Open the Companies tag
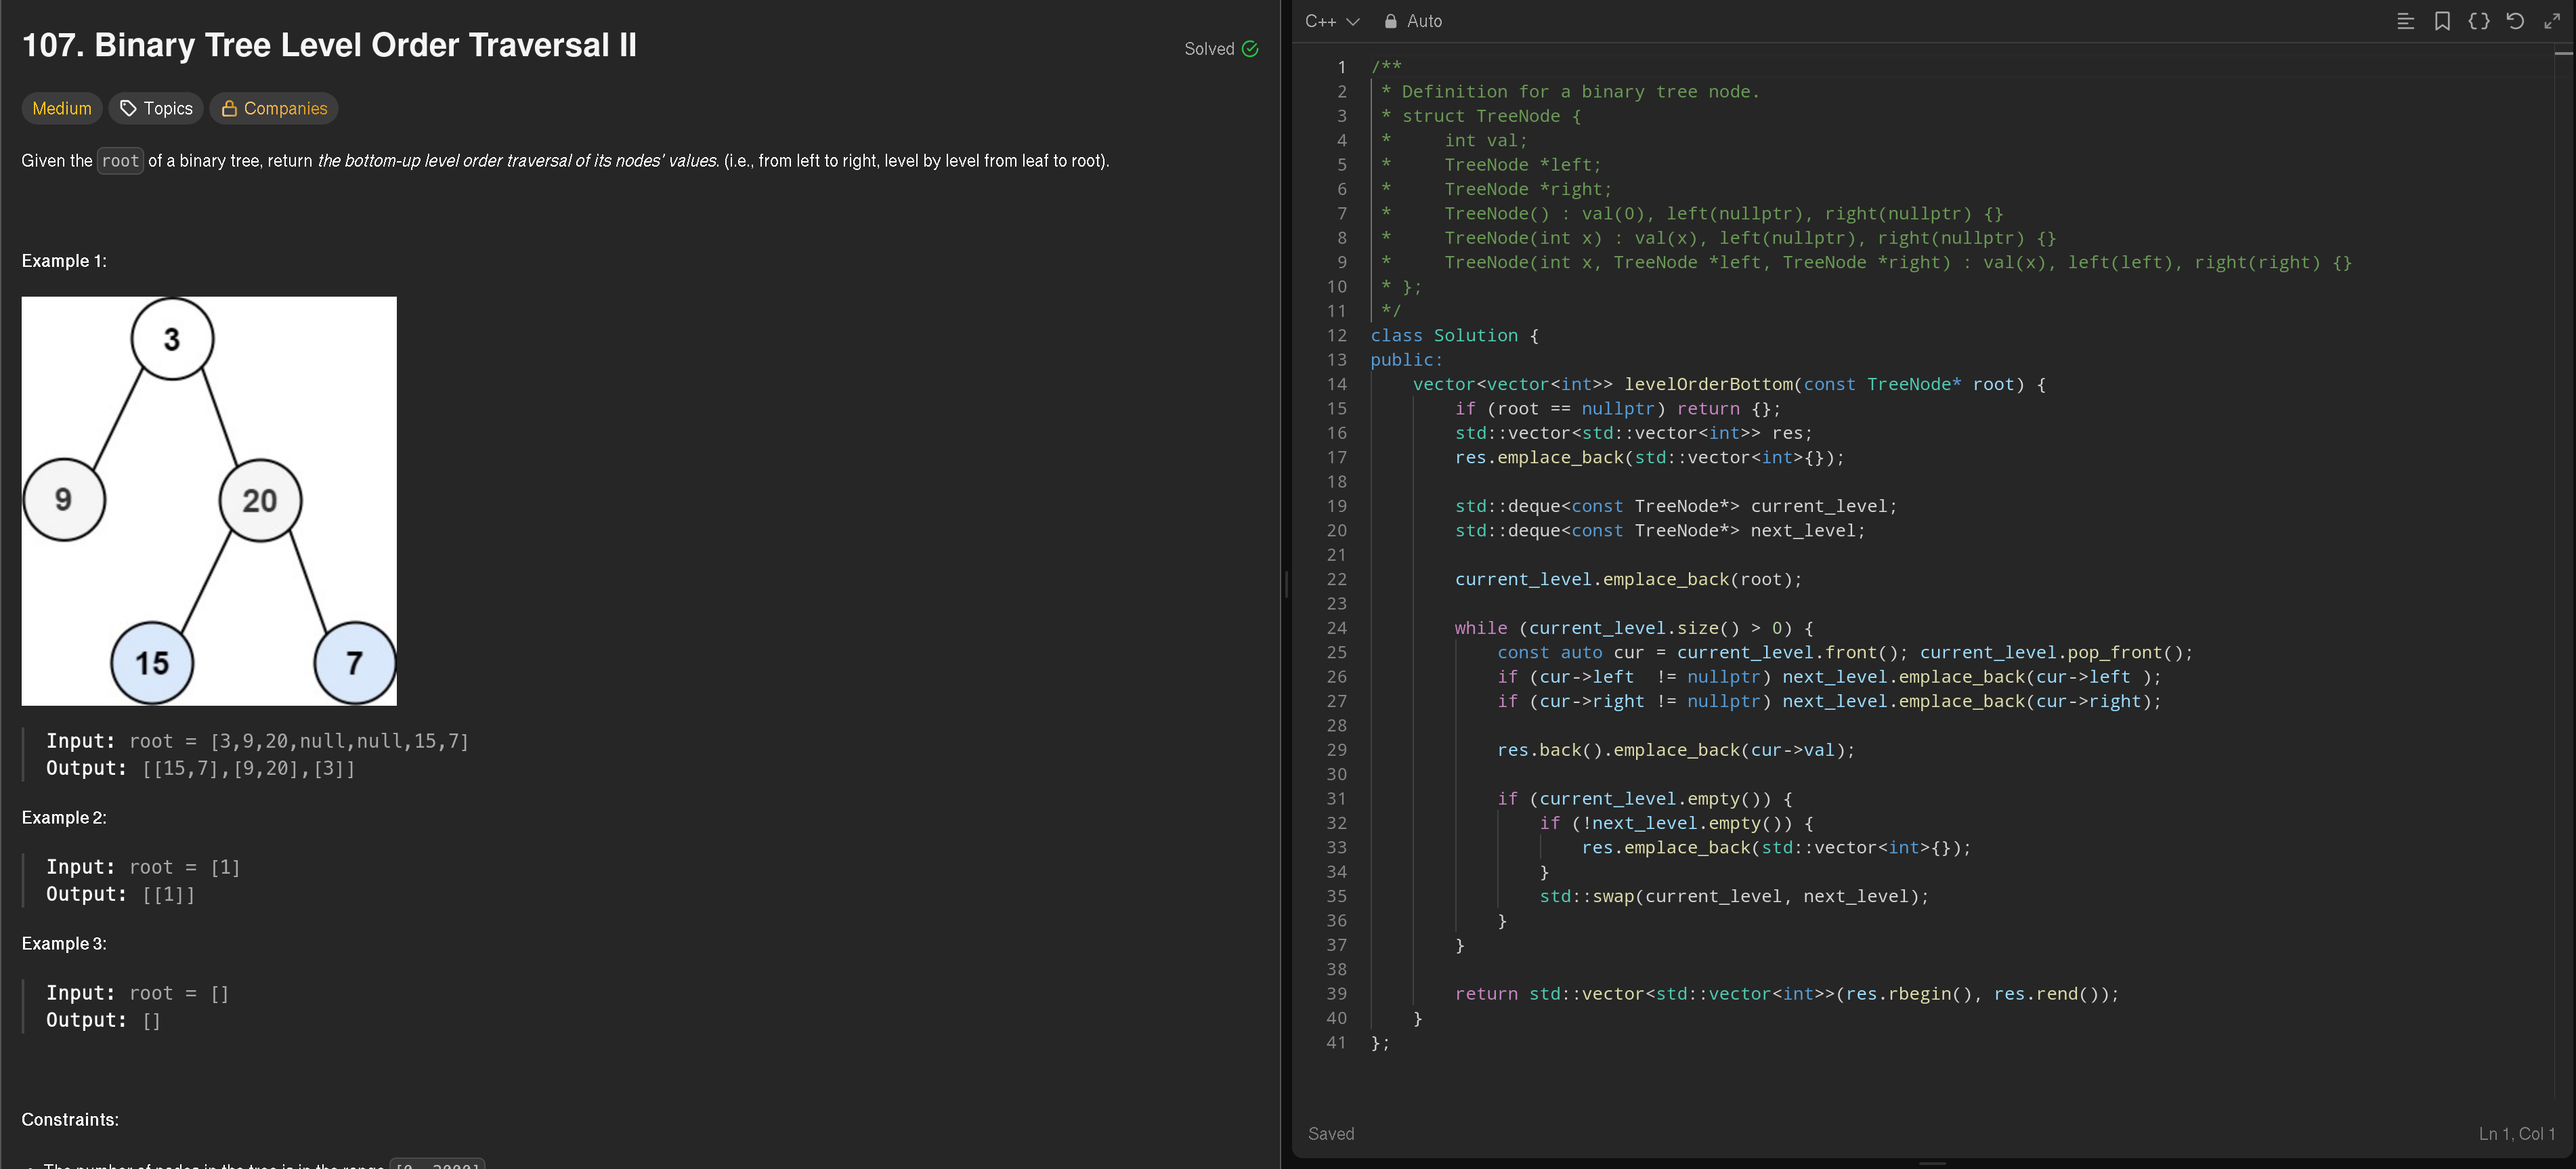 click(x=274, y=108)
